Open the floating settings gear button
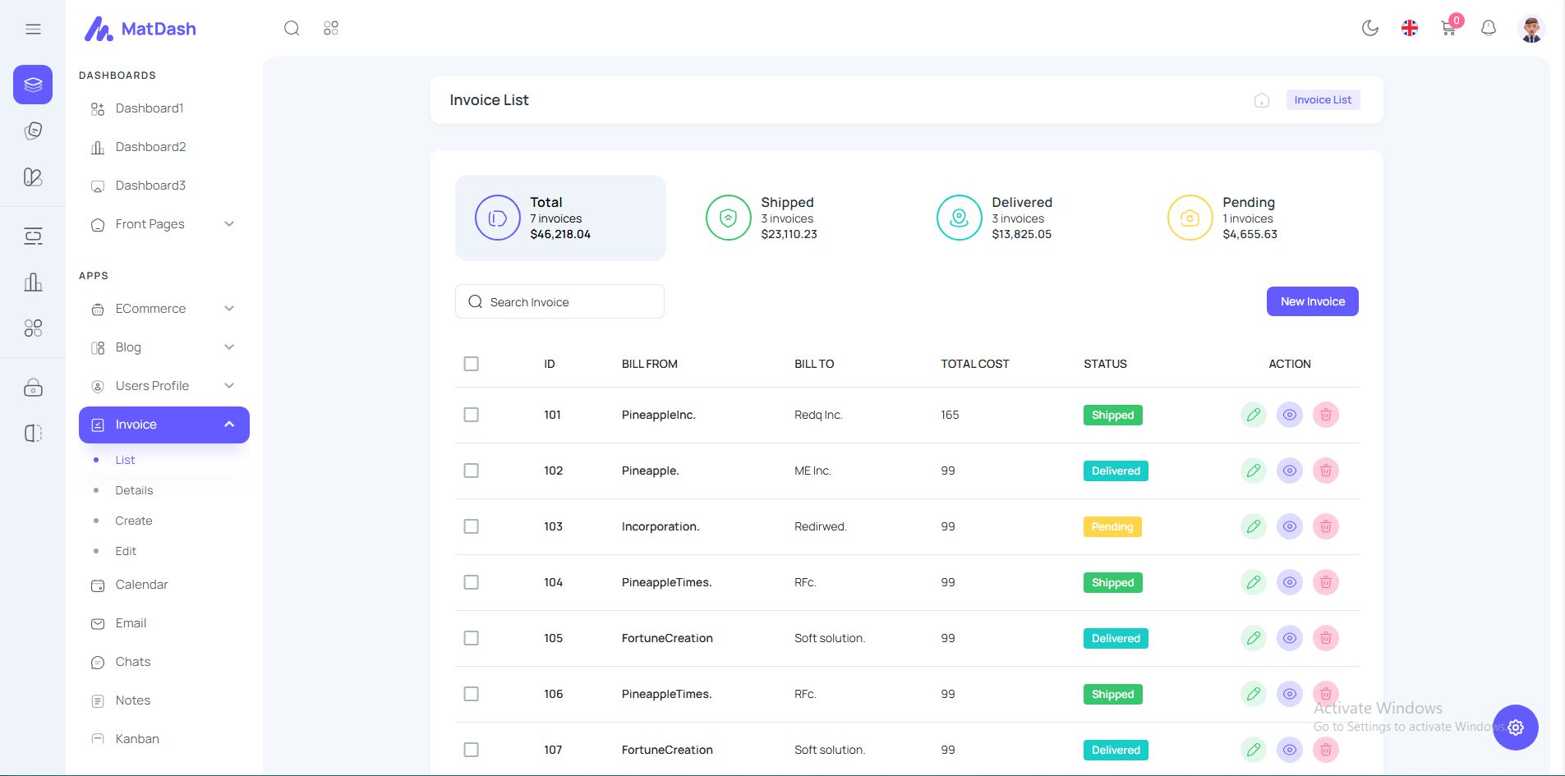 coord(1515,727)
